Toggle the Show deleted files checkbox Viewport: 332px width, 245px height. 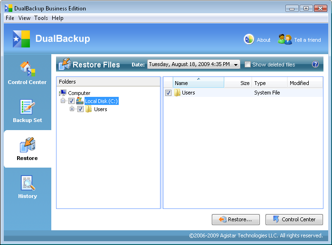point(247,65)
